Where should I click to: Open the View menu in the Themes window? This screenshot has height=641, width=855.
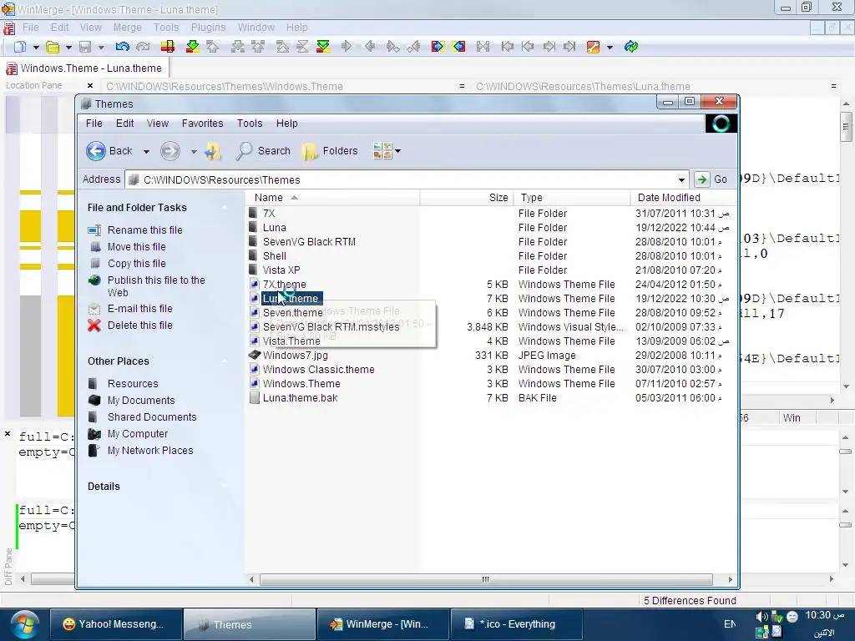pos(157,124)
